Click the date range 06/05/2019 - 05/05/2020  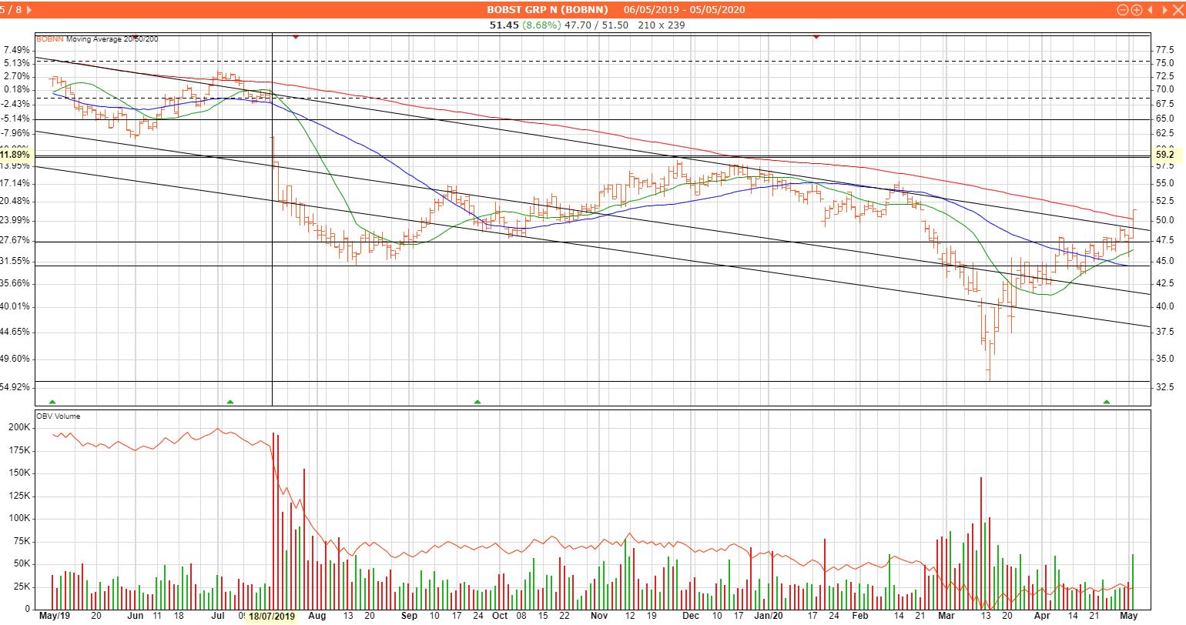[684, 10]
